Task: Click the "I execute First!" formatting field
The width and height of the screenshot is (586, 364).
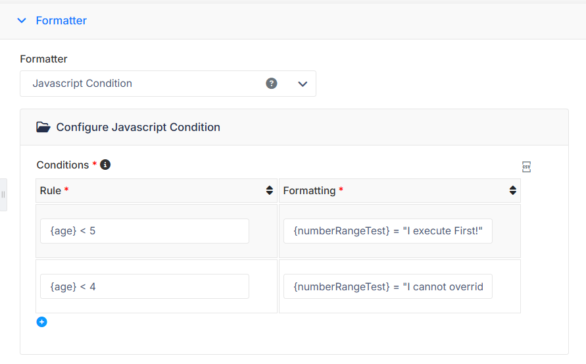Action: point(388,231)
